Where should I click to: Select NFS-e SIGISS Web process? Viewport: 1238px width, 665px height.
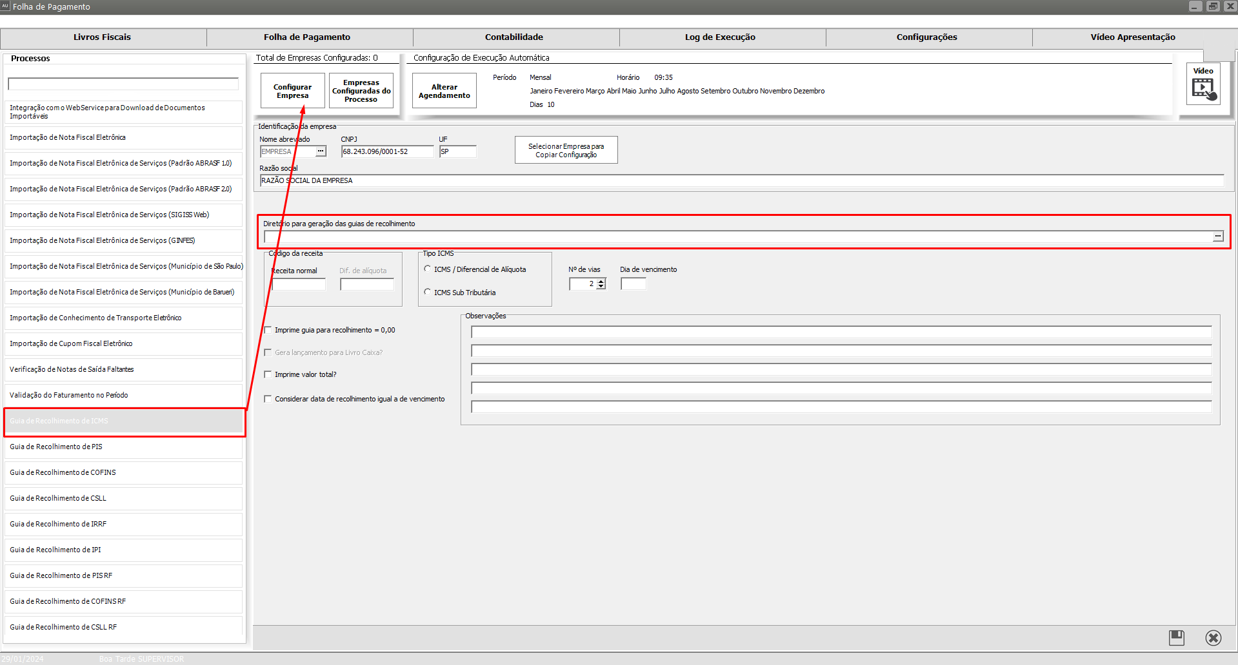pos(123,215)
